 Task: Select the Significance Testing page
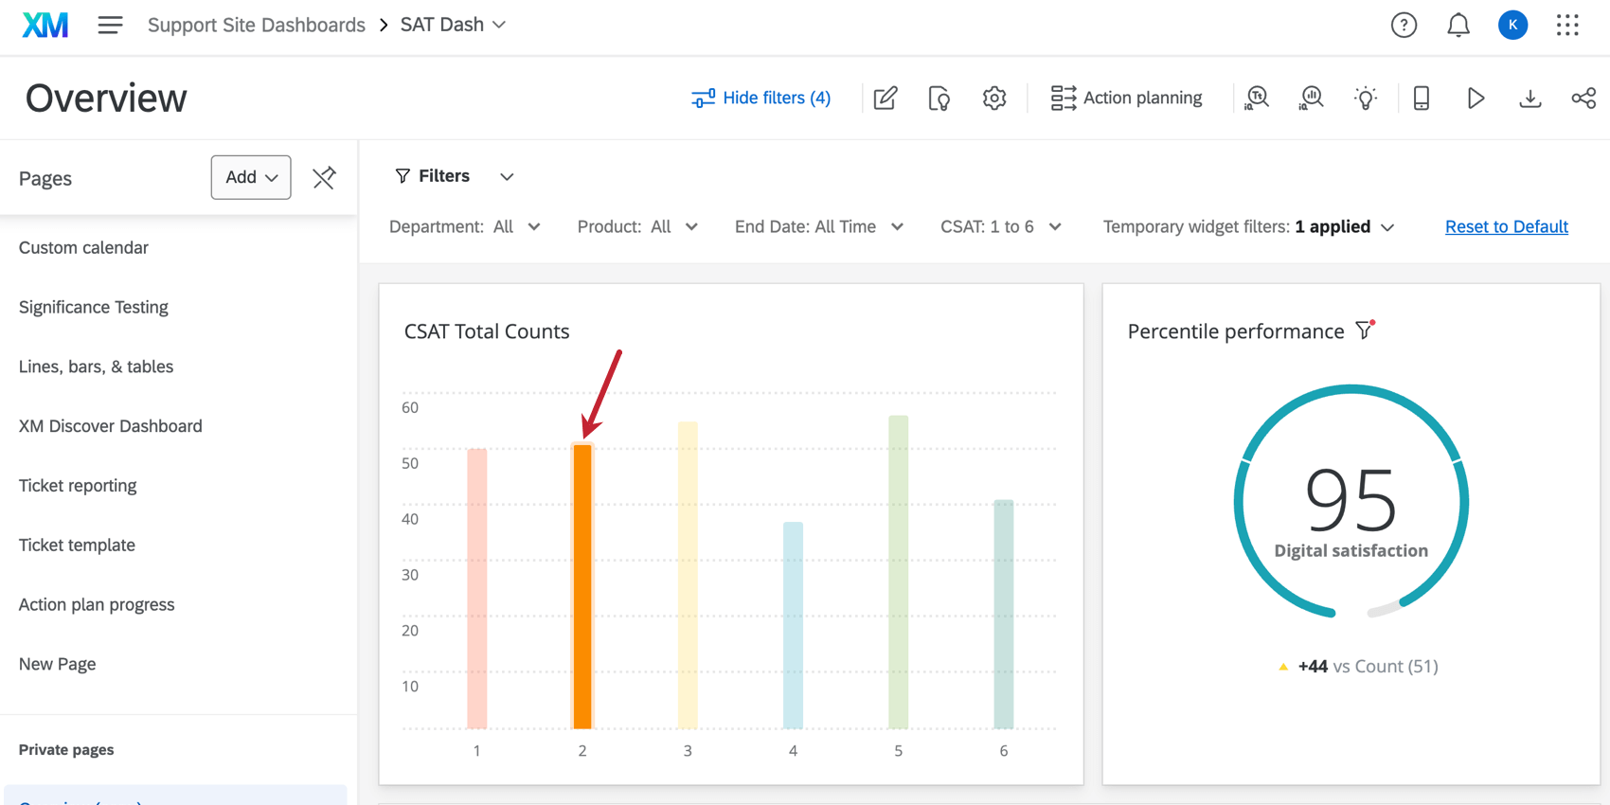[94, 307]
